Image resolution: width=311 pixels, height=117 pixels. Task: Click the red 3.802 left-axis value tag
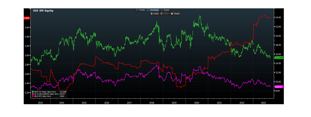27,18
